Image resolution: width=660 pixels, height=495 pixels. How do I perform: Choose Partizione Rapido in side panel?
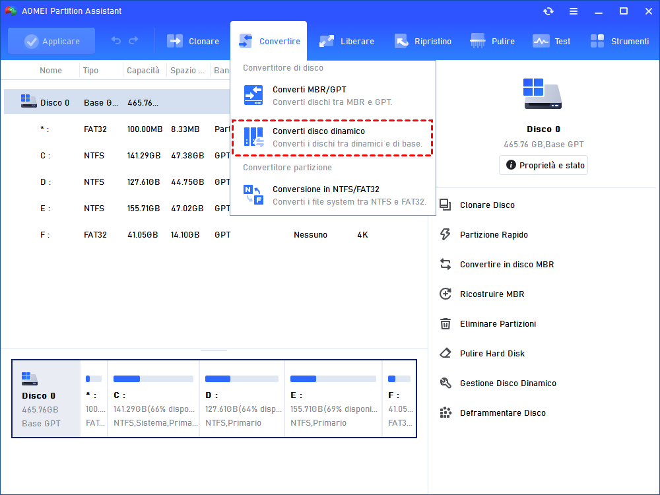click(493, 234)
